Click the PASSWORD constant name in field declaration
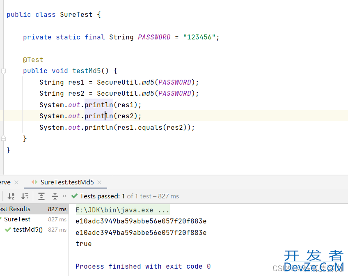Screen dimensions: 348x276 154,37
